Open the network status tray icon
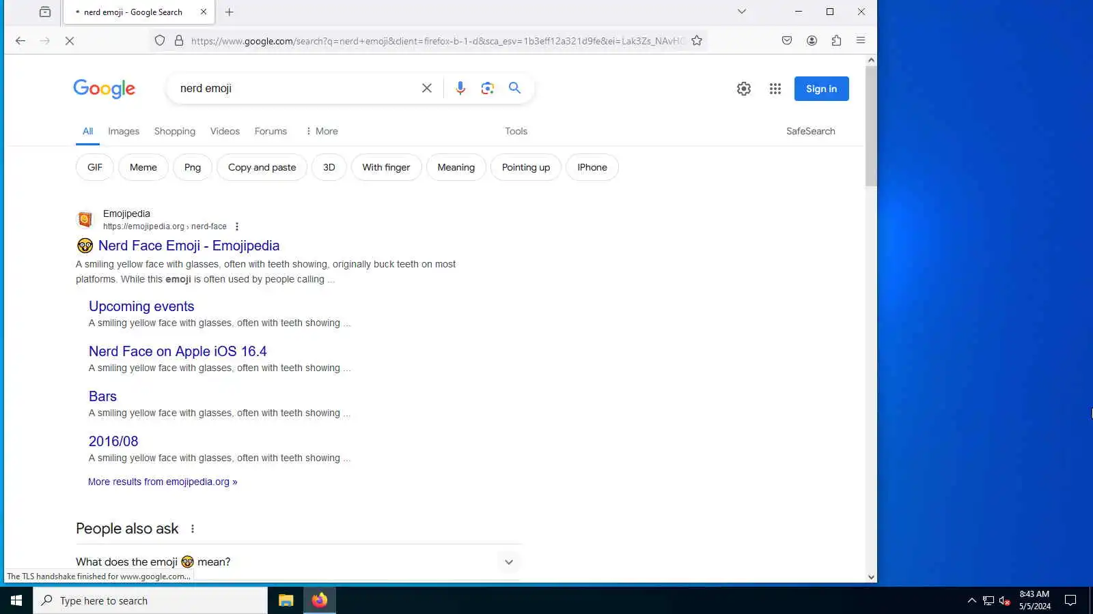The height and width of the screenshot is (614, 1093). coord(988,600)
